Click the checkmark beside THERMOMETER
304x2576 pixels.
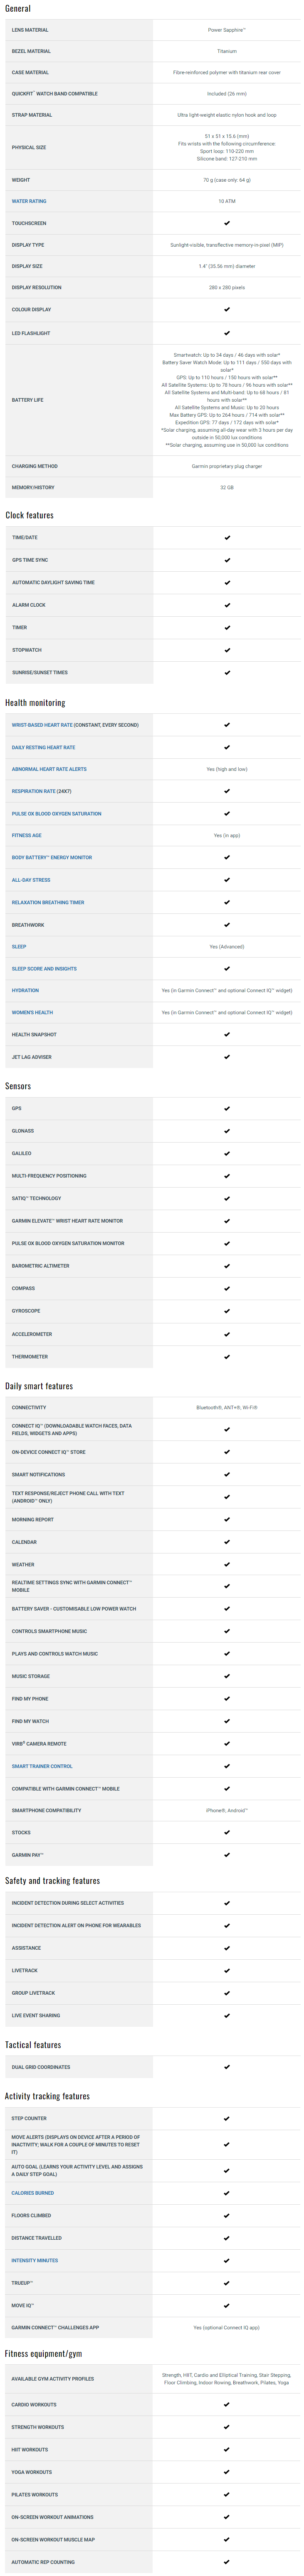pyautogui.click(x=227, y=1357)
